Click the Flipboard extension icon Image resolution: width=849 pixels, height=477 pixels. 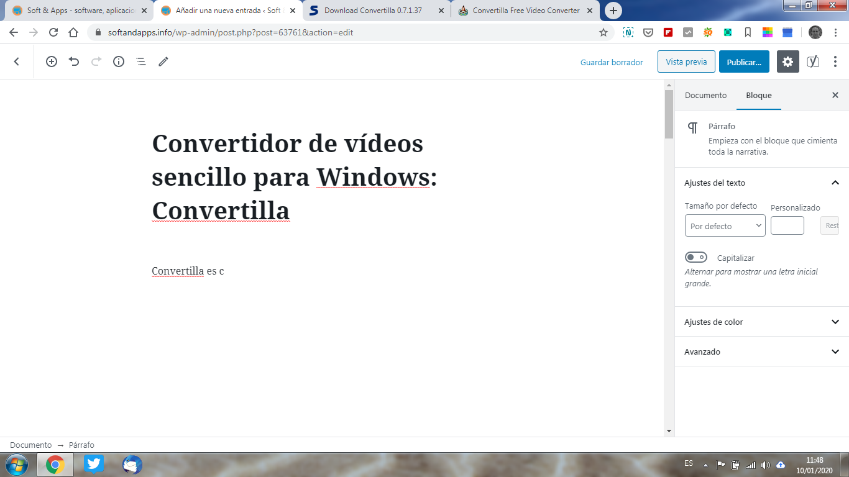[668, 32]
